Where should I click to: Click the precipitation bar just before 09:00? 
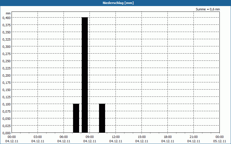click(x=85, y=75)
